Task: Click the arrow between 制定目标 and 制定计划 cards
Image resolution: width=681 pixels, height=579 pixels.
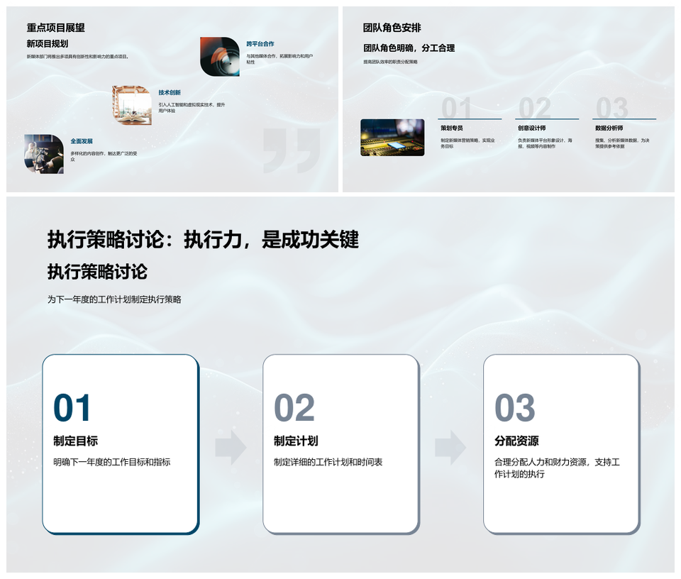Action: [x=231, y=447]
